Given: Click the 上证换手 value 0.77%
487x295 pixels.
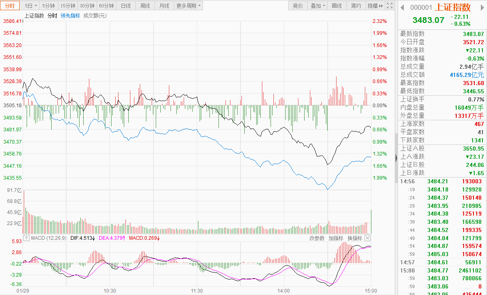Looking at the screenshot, I should coord(476,99).
